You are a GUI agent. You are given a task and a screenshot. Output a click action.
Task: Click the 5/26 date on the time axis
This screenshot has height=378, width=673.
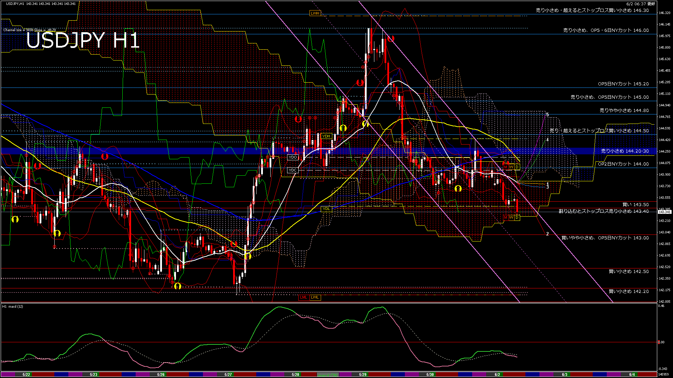point(161,374)
